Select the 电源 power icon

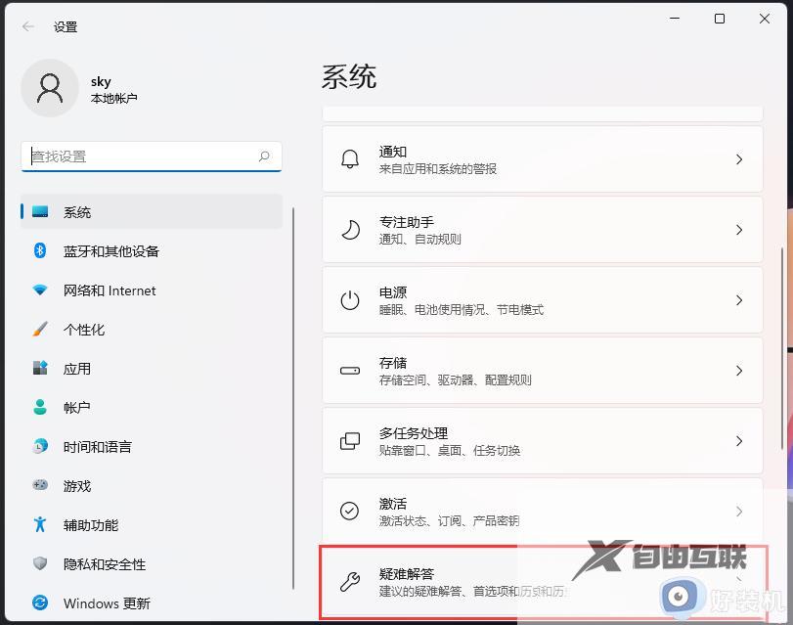[349, 299]
